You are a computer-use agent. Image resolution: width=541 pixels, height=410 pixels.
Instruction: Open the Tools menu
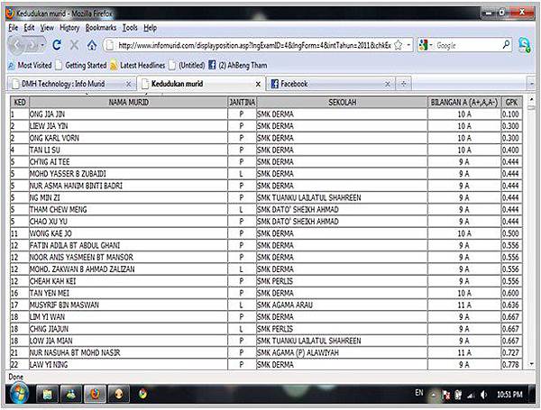(130, 28)
